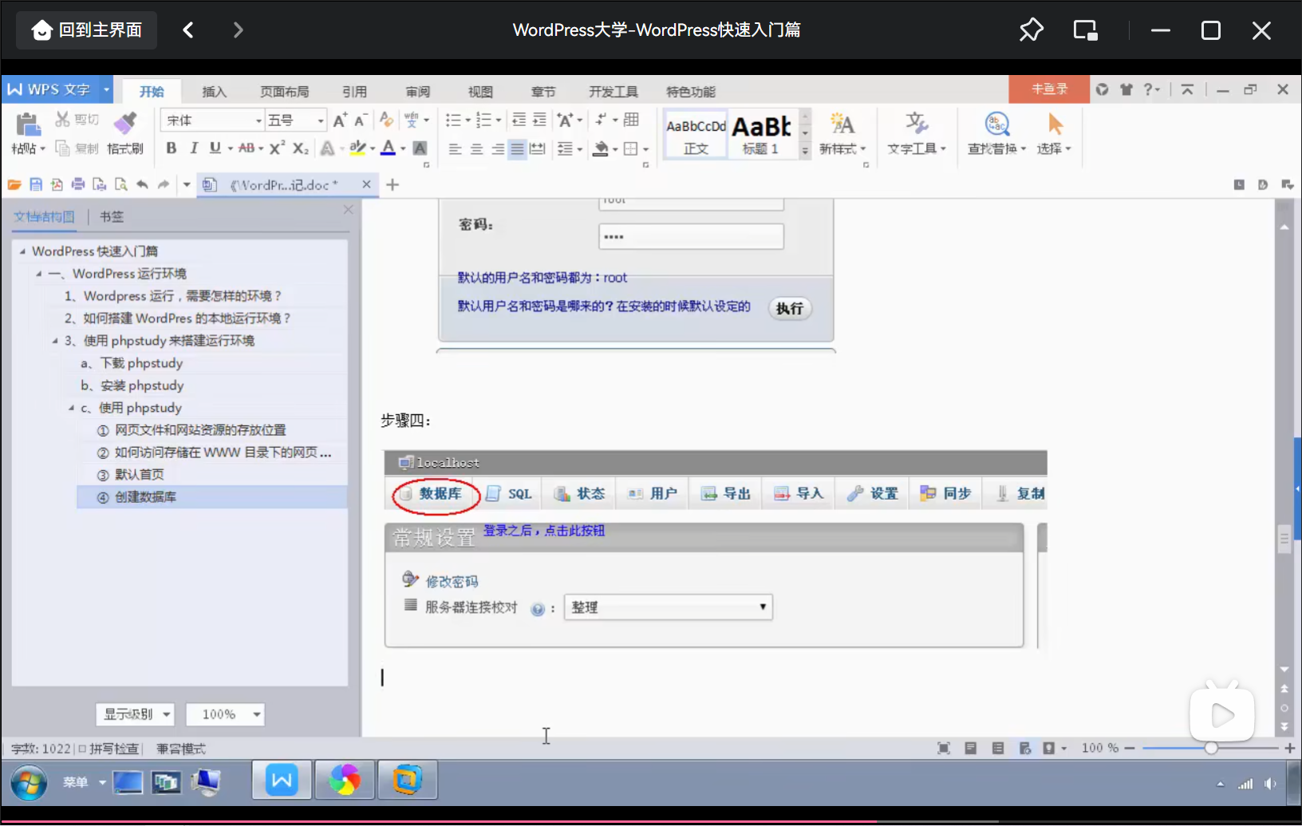
Task: Select 创建数据库 outline item
Action: coord(211,497)
